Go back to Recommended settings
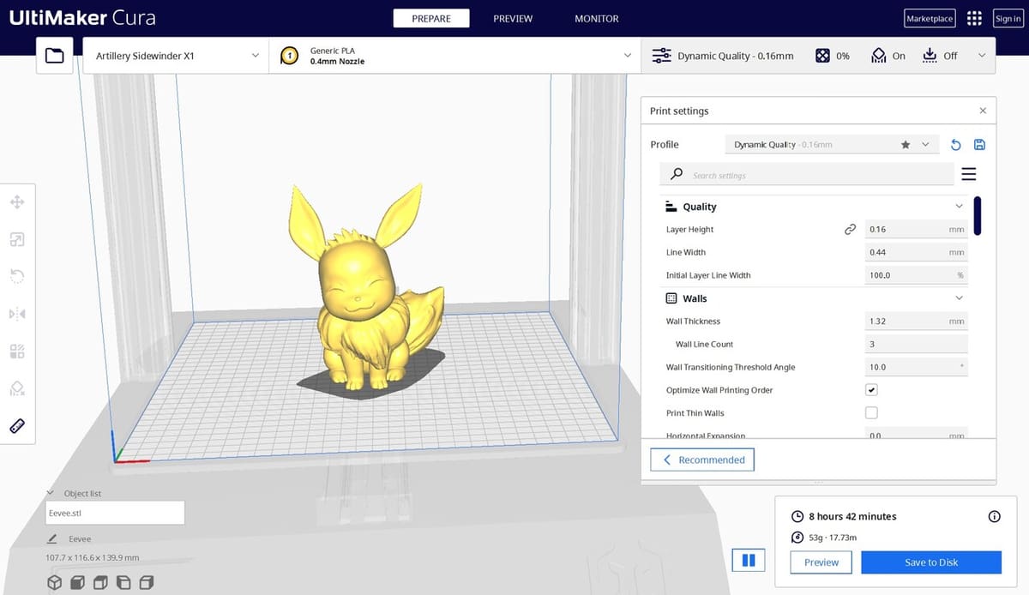 click(702, 460)
